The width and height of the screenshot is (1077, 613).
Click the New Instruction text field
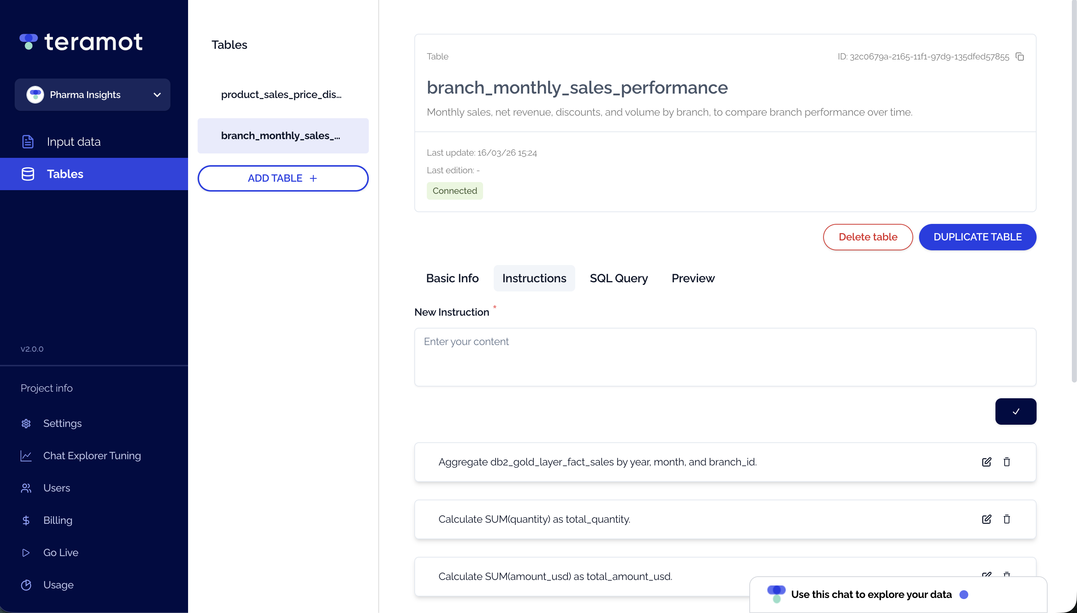[725, 357]
